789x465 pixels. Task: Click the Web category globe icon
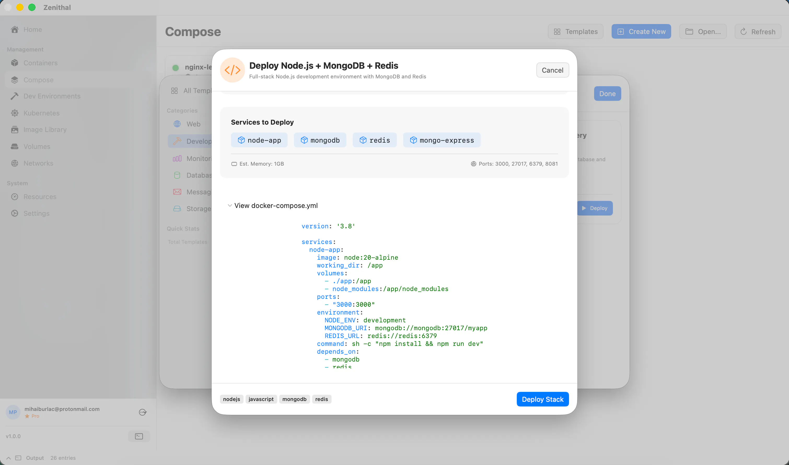(177, 124)
